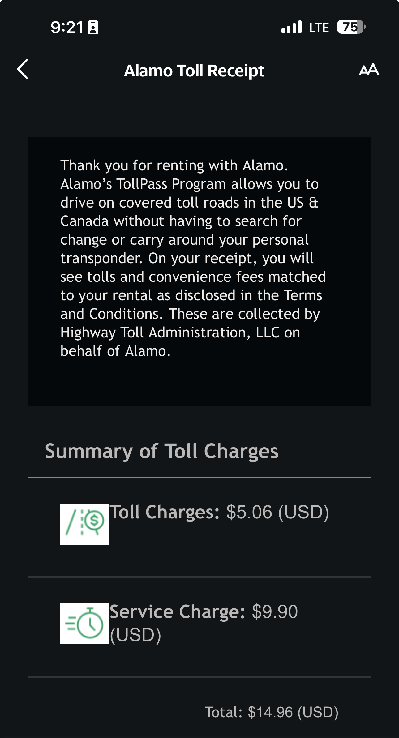The height and width of the screenshot is (738, 399).
Task: Tap the battery level indicator
Action: point(351,27)
